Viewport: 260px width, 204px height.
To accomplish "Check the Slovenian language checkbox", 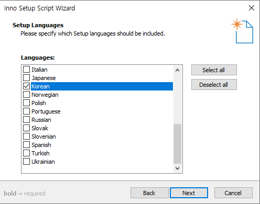I will click(x=26, y=136).
